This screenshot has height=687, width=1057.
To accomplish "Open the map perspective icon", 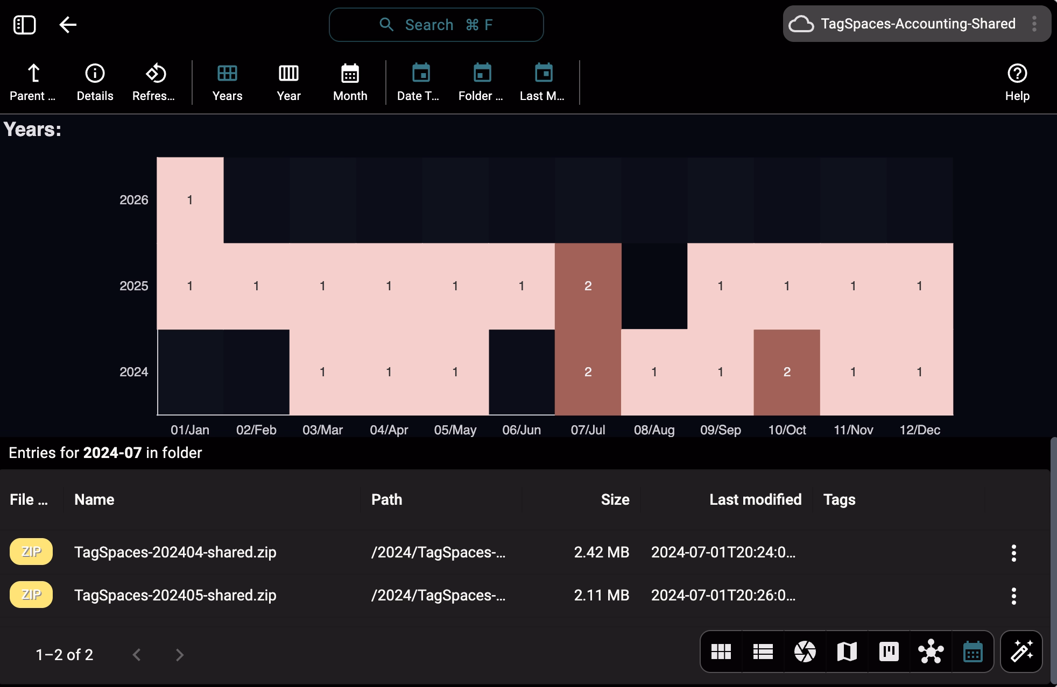I will 847,652.
